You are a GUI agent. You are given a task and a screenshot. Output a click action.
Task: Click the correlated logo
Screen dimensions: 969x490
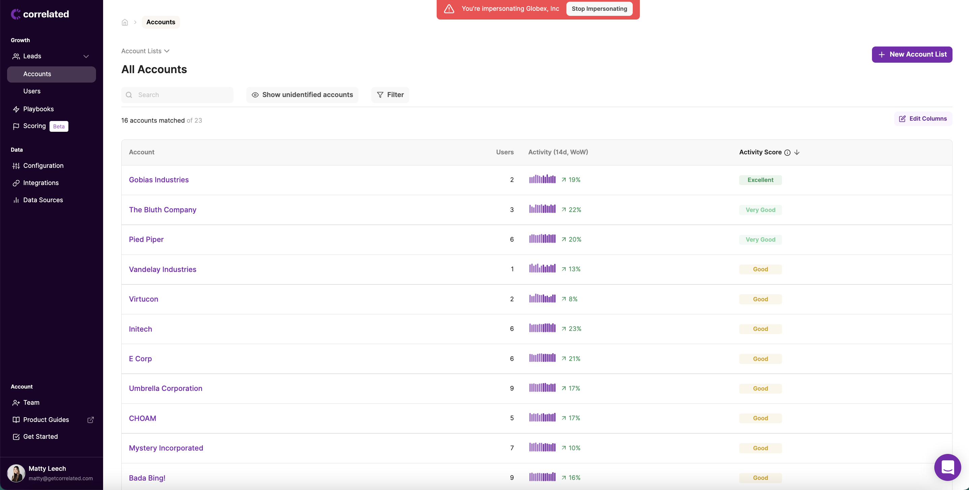click(40, 14)
